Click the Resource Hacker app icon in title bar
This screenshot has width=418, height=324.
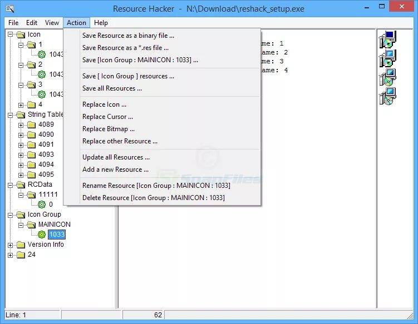coord(10,8)
